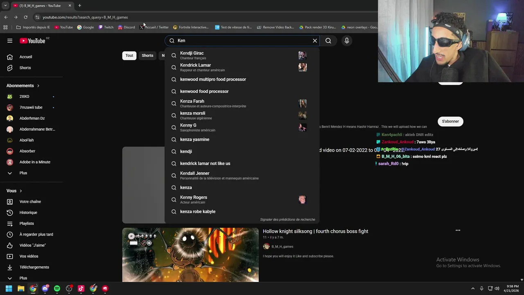Pick the kenza yasmine suggestion
524x295 pixels.
[x=242, y=139]
